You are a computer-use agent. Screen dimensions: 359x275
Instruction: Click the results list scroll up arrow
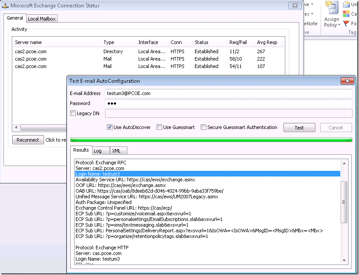[344, 163]
